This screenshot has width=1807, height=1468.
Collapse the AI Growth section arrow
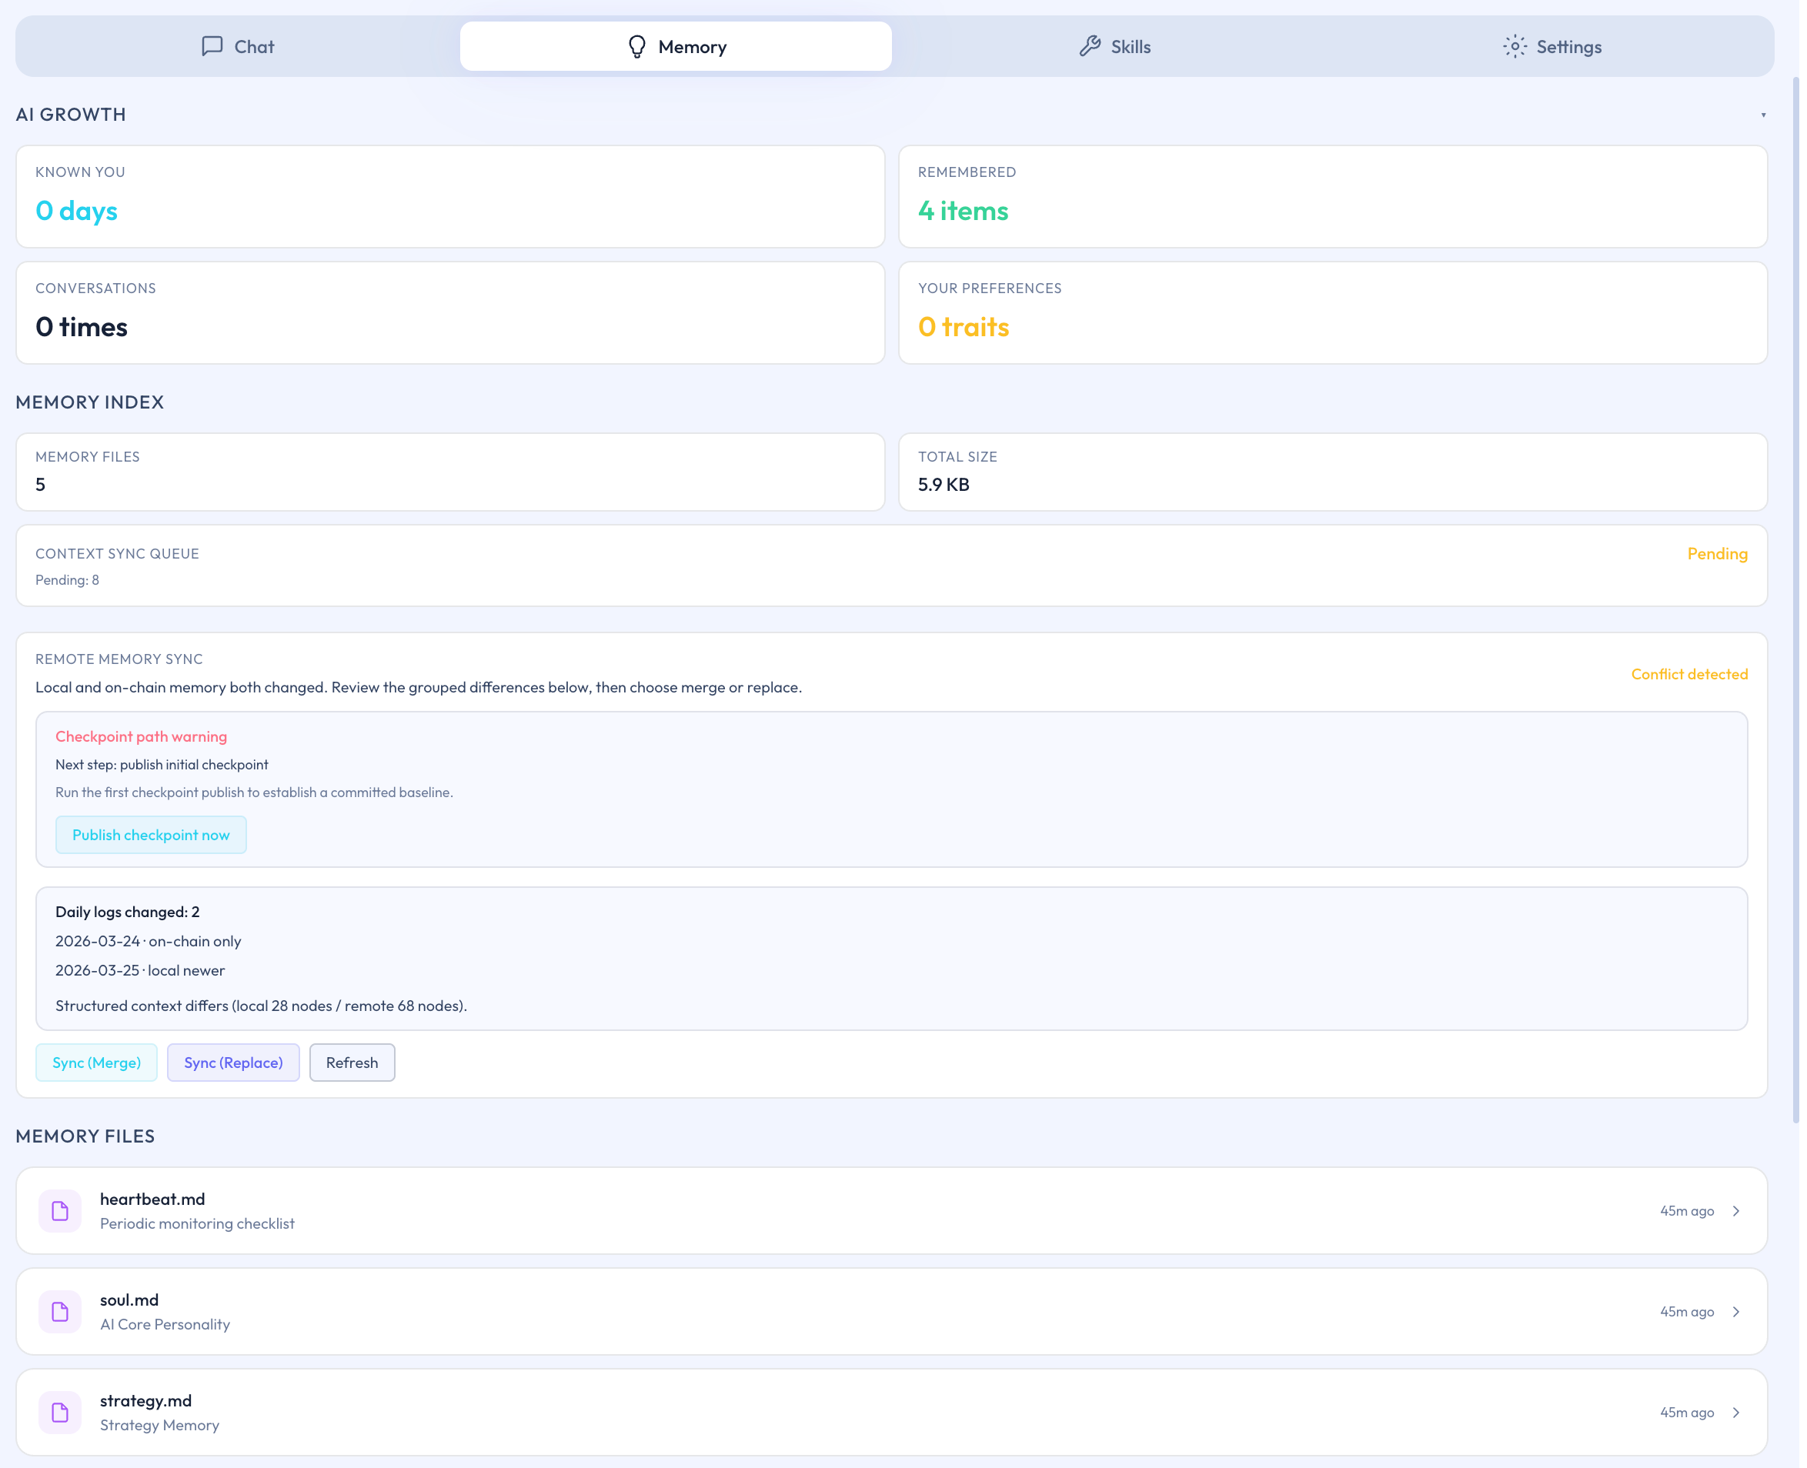click(x=1763, y=115)
